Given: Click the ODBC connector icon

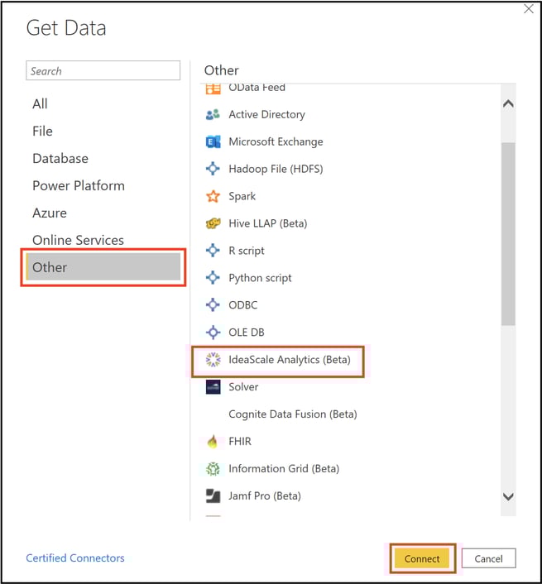Looking at the screenshot, I should (213, 304).
